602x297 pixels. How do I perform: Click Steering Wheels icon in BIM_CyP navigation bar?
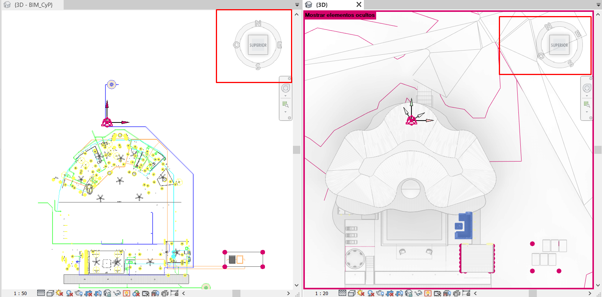click(x=286, y=88)
